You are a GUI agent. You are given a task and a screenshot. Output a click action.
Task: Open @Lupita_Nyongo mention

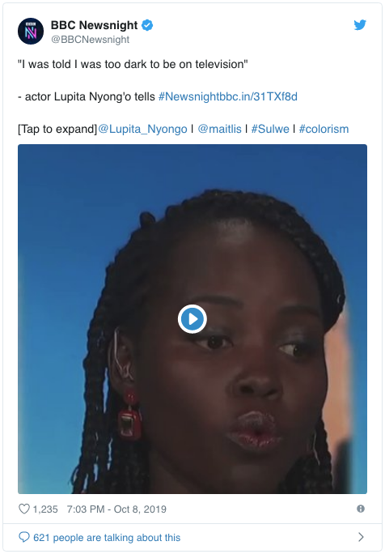142,129
